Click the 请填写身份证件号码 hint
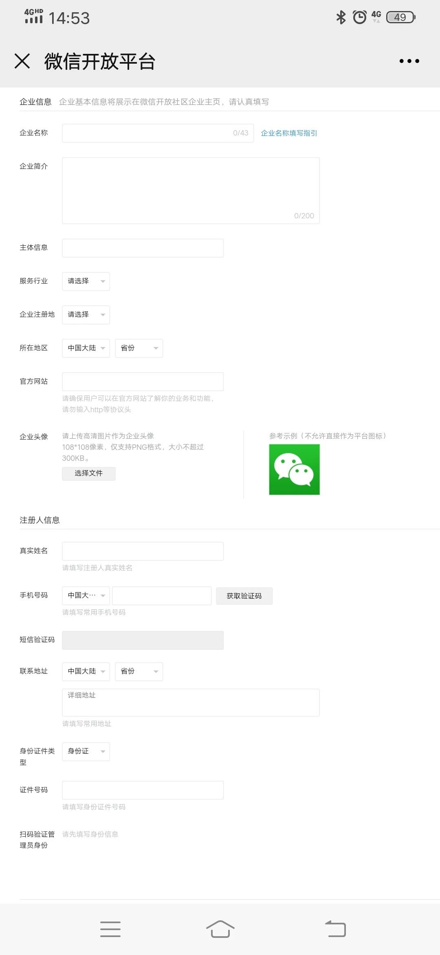 94,807
